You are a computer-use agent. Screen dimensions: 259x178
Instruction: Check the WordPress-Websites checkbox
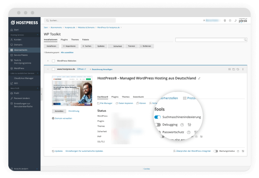point(53,61)
